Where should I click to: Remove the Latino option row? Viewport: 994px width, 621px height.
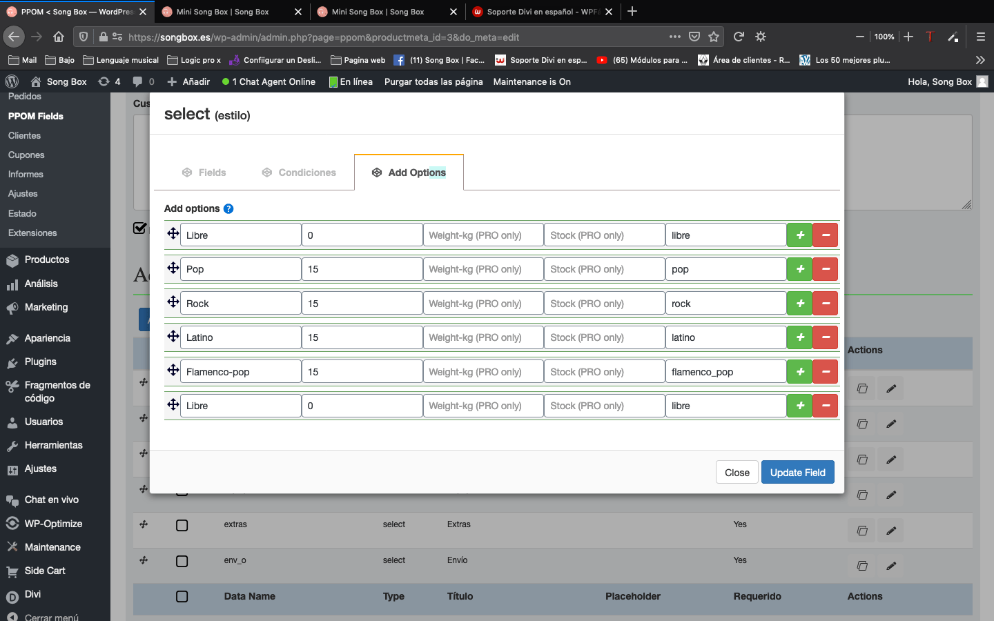pos(826,337)
